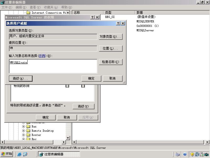The width and height of the screenshot is (210, 158).
Task: Select the 0x00000001 (1) data value
Action: (x=148, y=26)
